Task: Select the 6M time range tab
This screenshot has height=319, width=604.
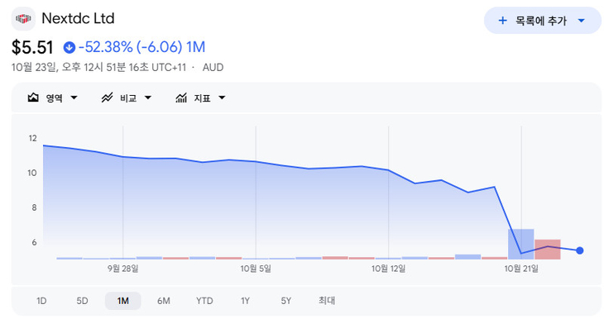Action: 164,301
